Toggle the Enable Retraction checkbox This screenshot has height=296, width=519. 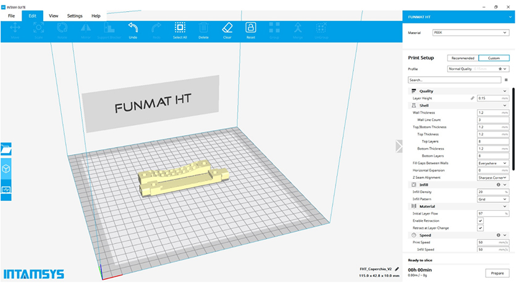(x=480, y=221)
